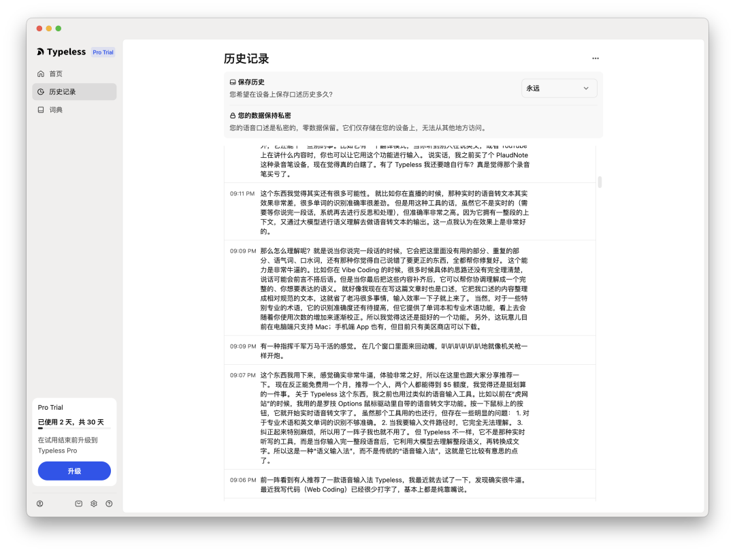Click the blue 升级 button
735x552 pixels.
coord(75,471)
